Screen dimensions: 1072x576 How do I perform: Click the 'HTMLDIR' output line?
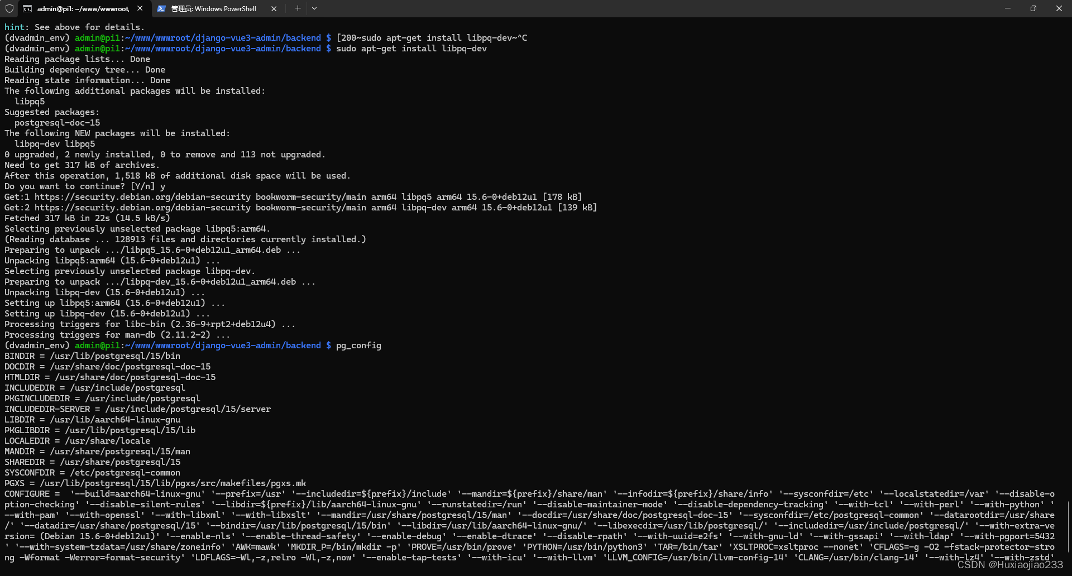coord(110,377)
